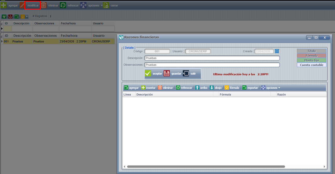Click the disabled Código field showing 001

click(157, 51)
